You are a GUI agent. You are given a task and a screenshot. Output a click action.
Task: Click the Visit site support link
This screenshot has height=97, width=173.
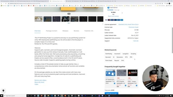point(136,41)
